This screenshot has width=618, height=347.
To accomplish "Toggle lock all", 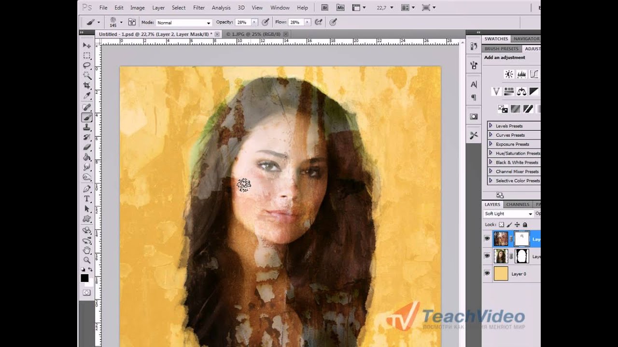I will tap(525, 225).
